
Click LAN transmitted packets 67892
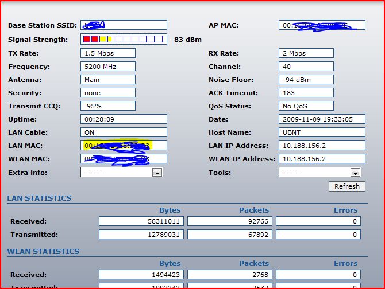tap(230, 235)
